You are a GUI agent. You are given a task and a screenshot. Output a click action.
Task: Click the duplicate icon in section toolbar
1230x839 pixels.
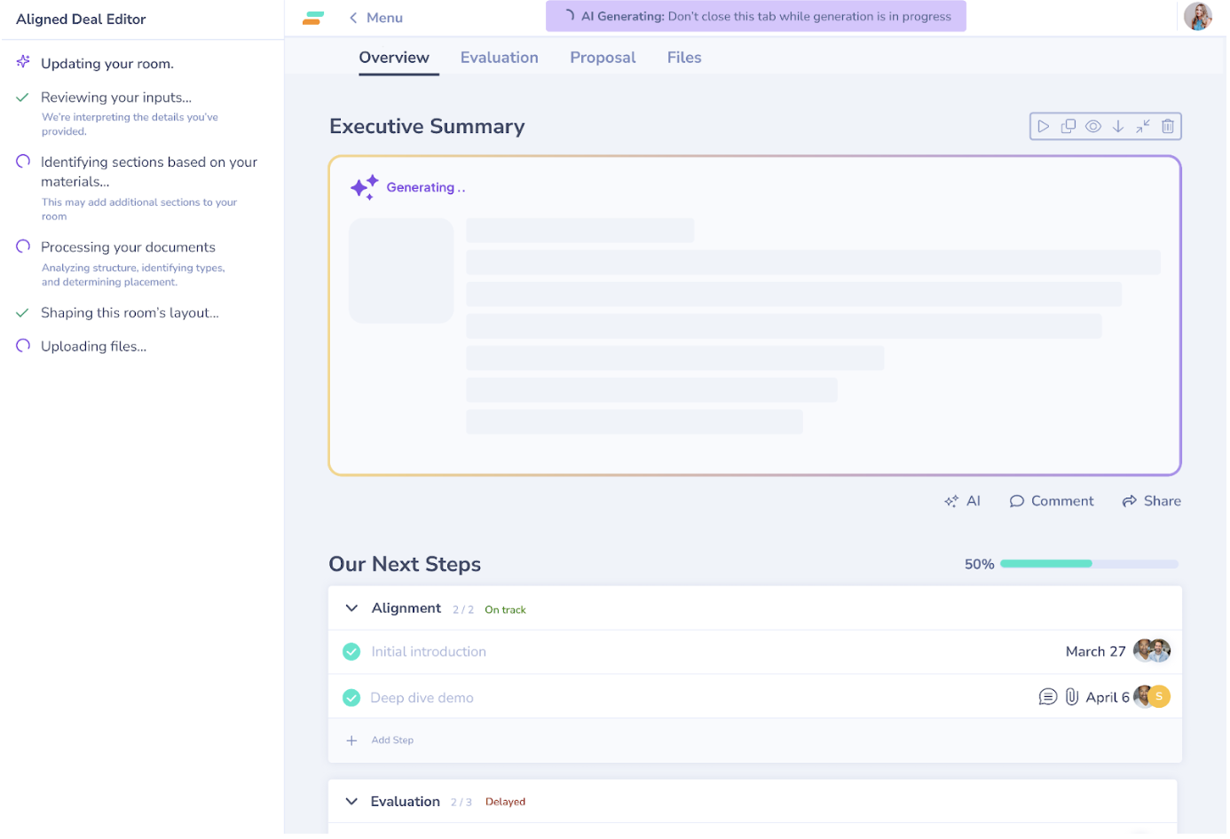pyautogui.click(x=1068, y=127)
